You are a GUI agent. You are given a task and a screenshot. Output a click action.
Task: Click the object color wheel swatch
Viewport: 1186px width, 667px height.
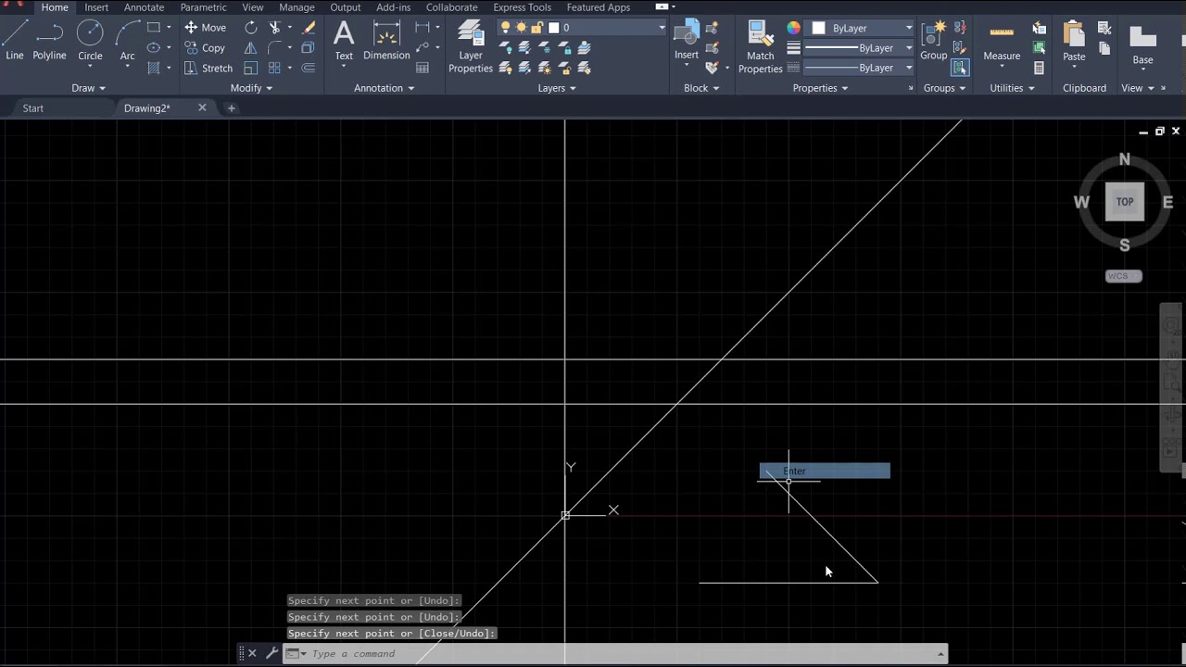[794, 28]
